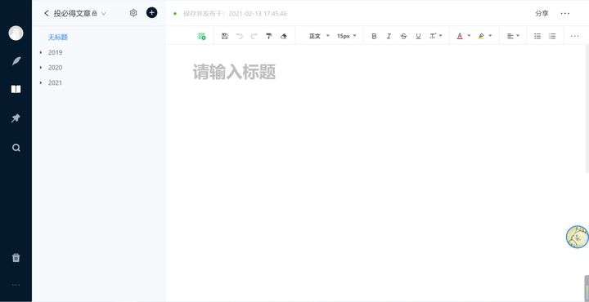Image resolution: width=589 pixels, height=302 pixels.
Task: Open search from the left sidebar
Action: click(x=16, y=148)
